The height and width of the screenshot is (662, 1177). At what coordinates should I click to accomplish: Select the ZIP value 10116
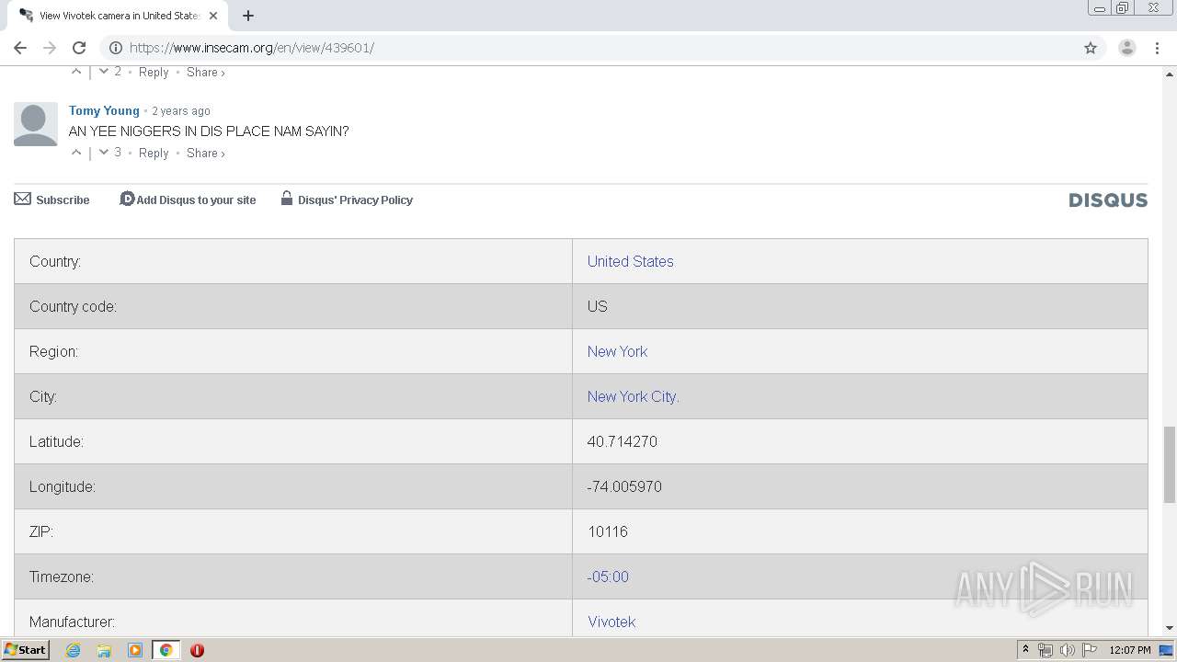click(x=608, y=531)
